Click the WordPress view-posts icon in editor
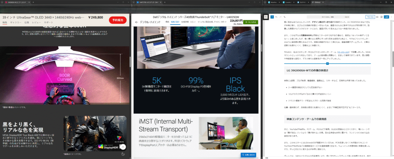The height and width of the screenshot is (159, 394). pos(265,17)
